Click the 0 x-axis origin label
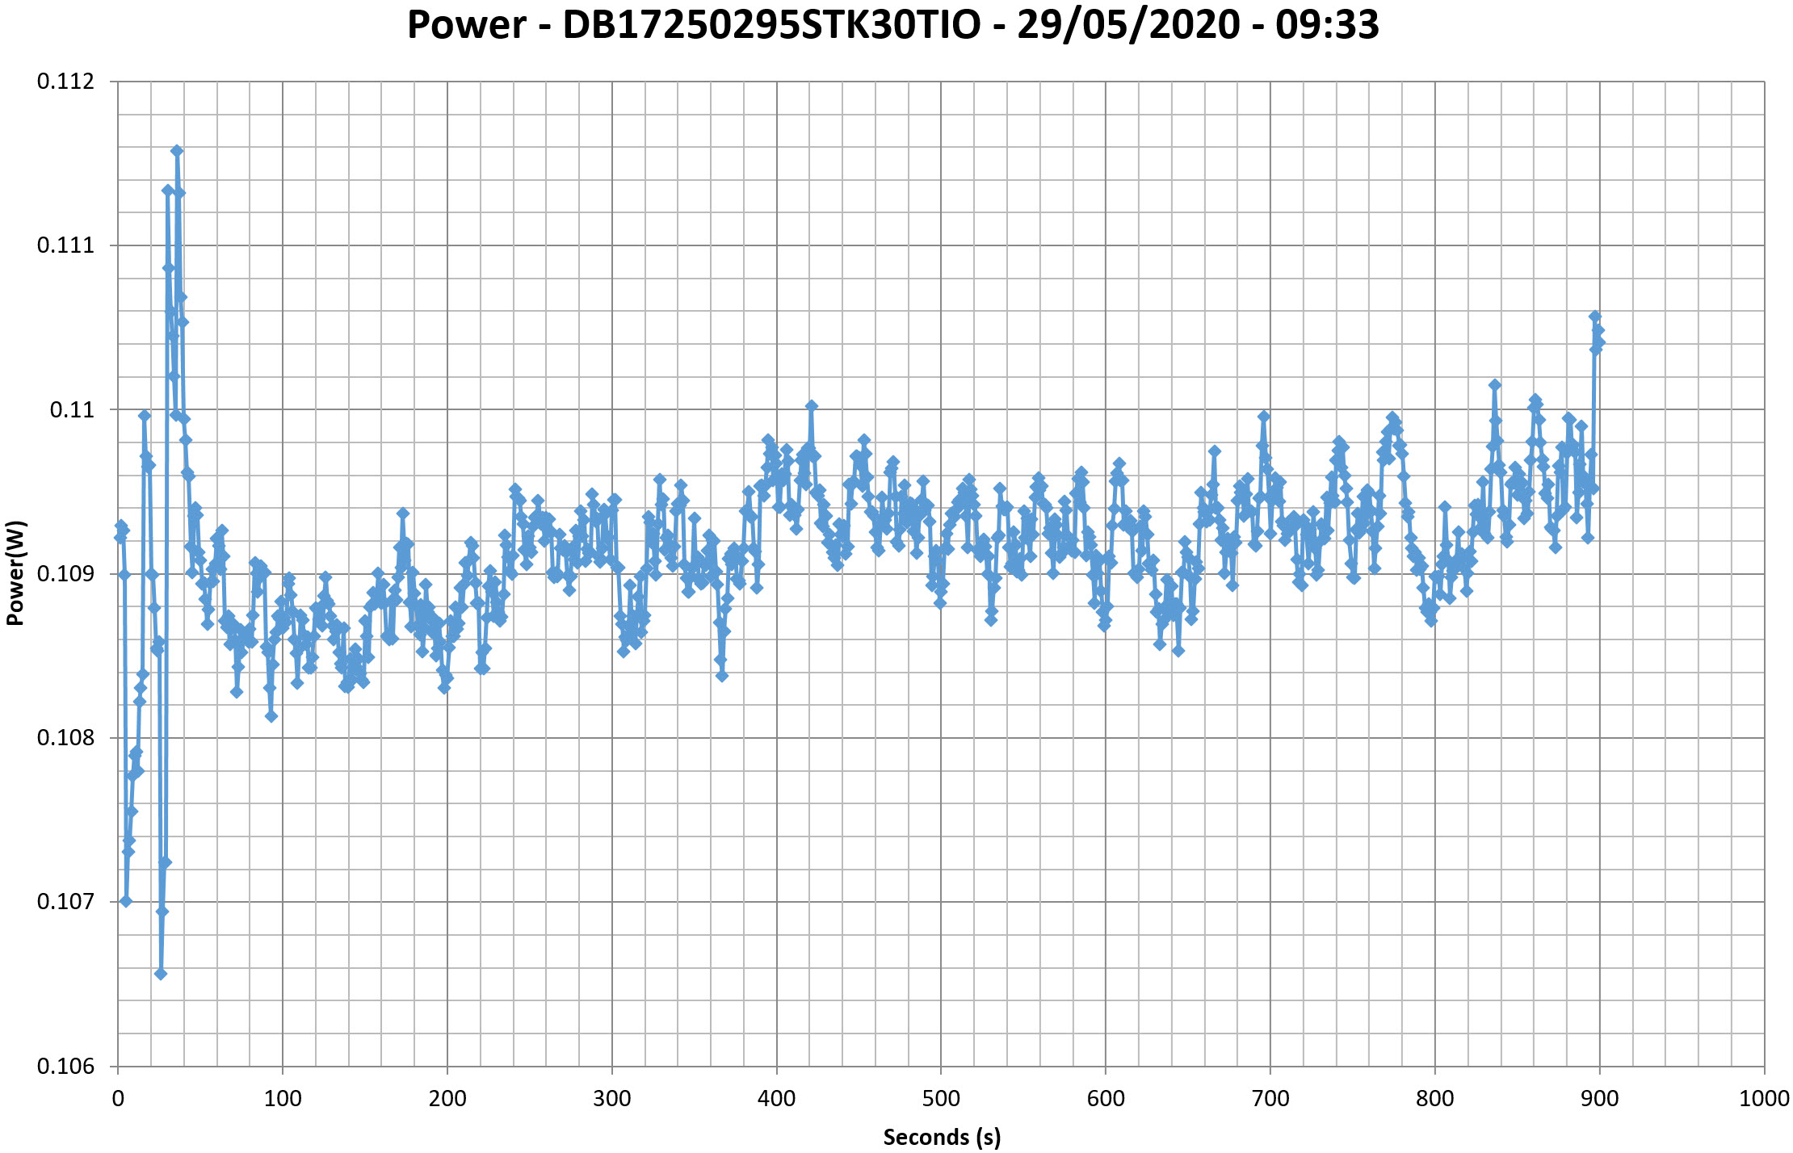Image resolution: width=1793 pixels, height=1153 pixels. pos(118,1099)
